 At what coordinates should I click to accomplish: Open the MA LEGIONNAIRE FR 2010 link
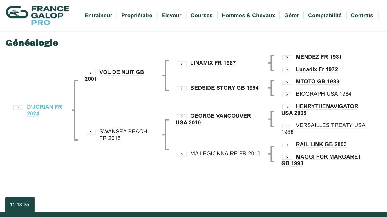point(225,154)
